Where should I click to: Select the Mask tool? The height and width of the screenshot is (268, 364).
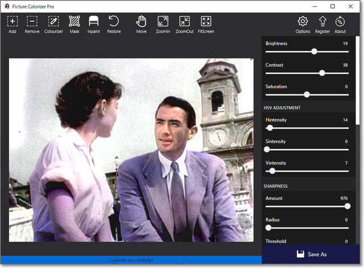pos(75,22)
